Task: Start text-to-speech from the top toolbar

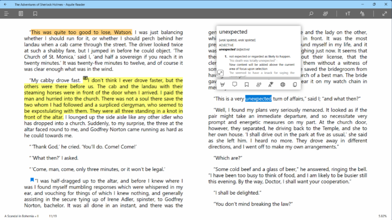Action: [x=325, y=14]
